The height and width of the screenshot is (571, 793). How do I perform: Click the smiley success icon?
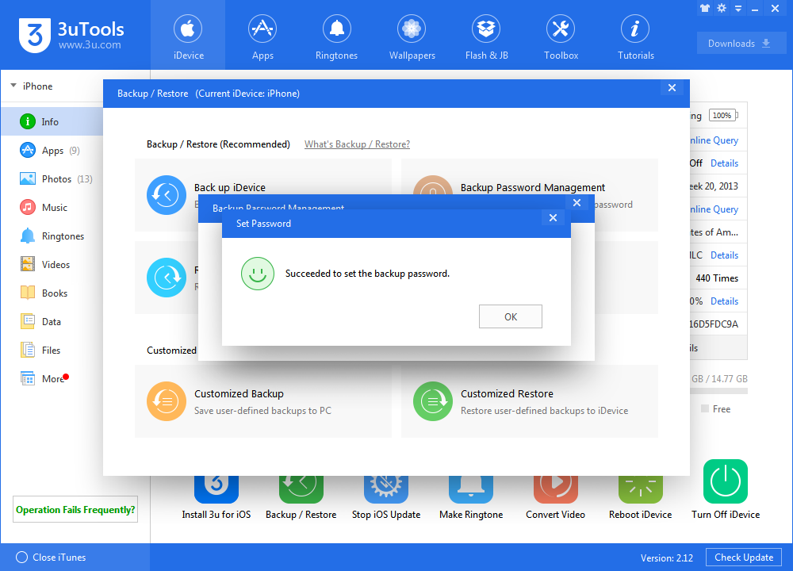click(x=258, y=274)
